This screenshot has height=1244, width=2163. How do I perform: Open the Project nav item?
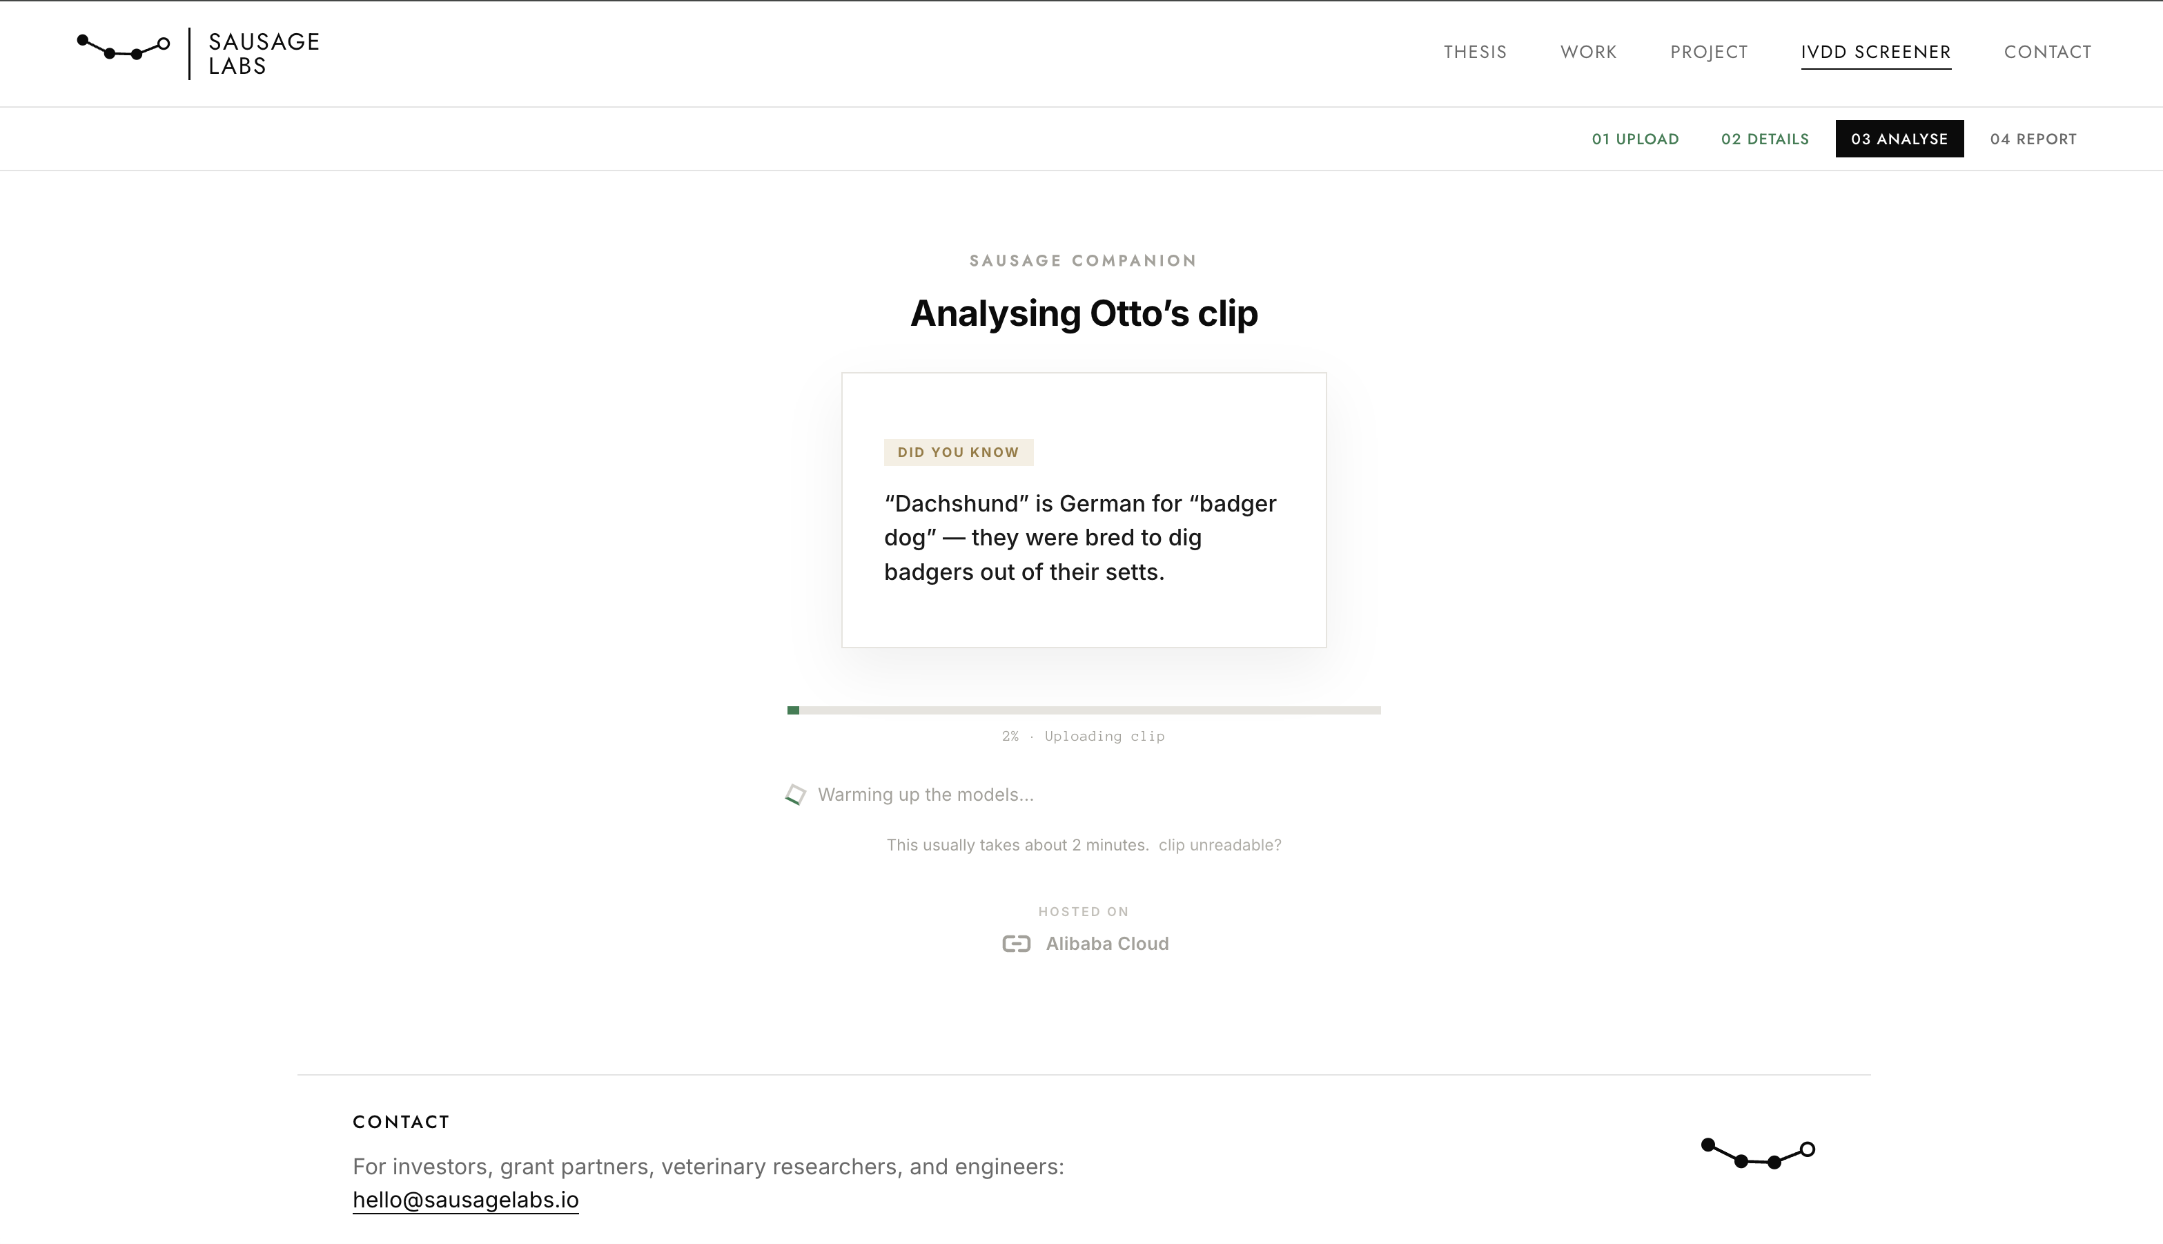tap(1709, 52)
